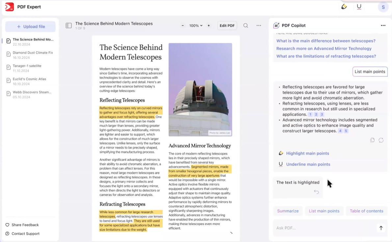Send the message with arrow button

click(381, 228)
